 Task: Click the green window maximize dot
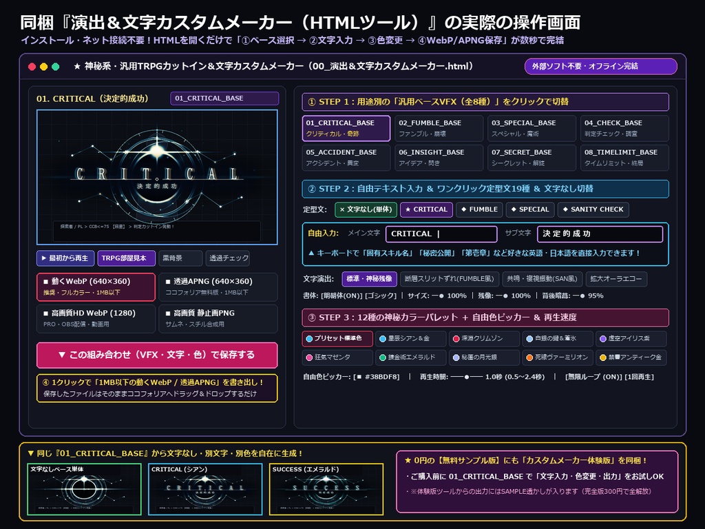pyautogui.click(x=56, y=67)
